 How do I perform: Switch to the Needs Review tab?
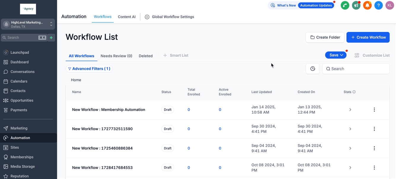(x=116, y=56)
